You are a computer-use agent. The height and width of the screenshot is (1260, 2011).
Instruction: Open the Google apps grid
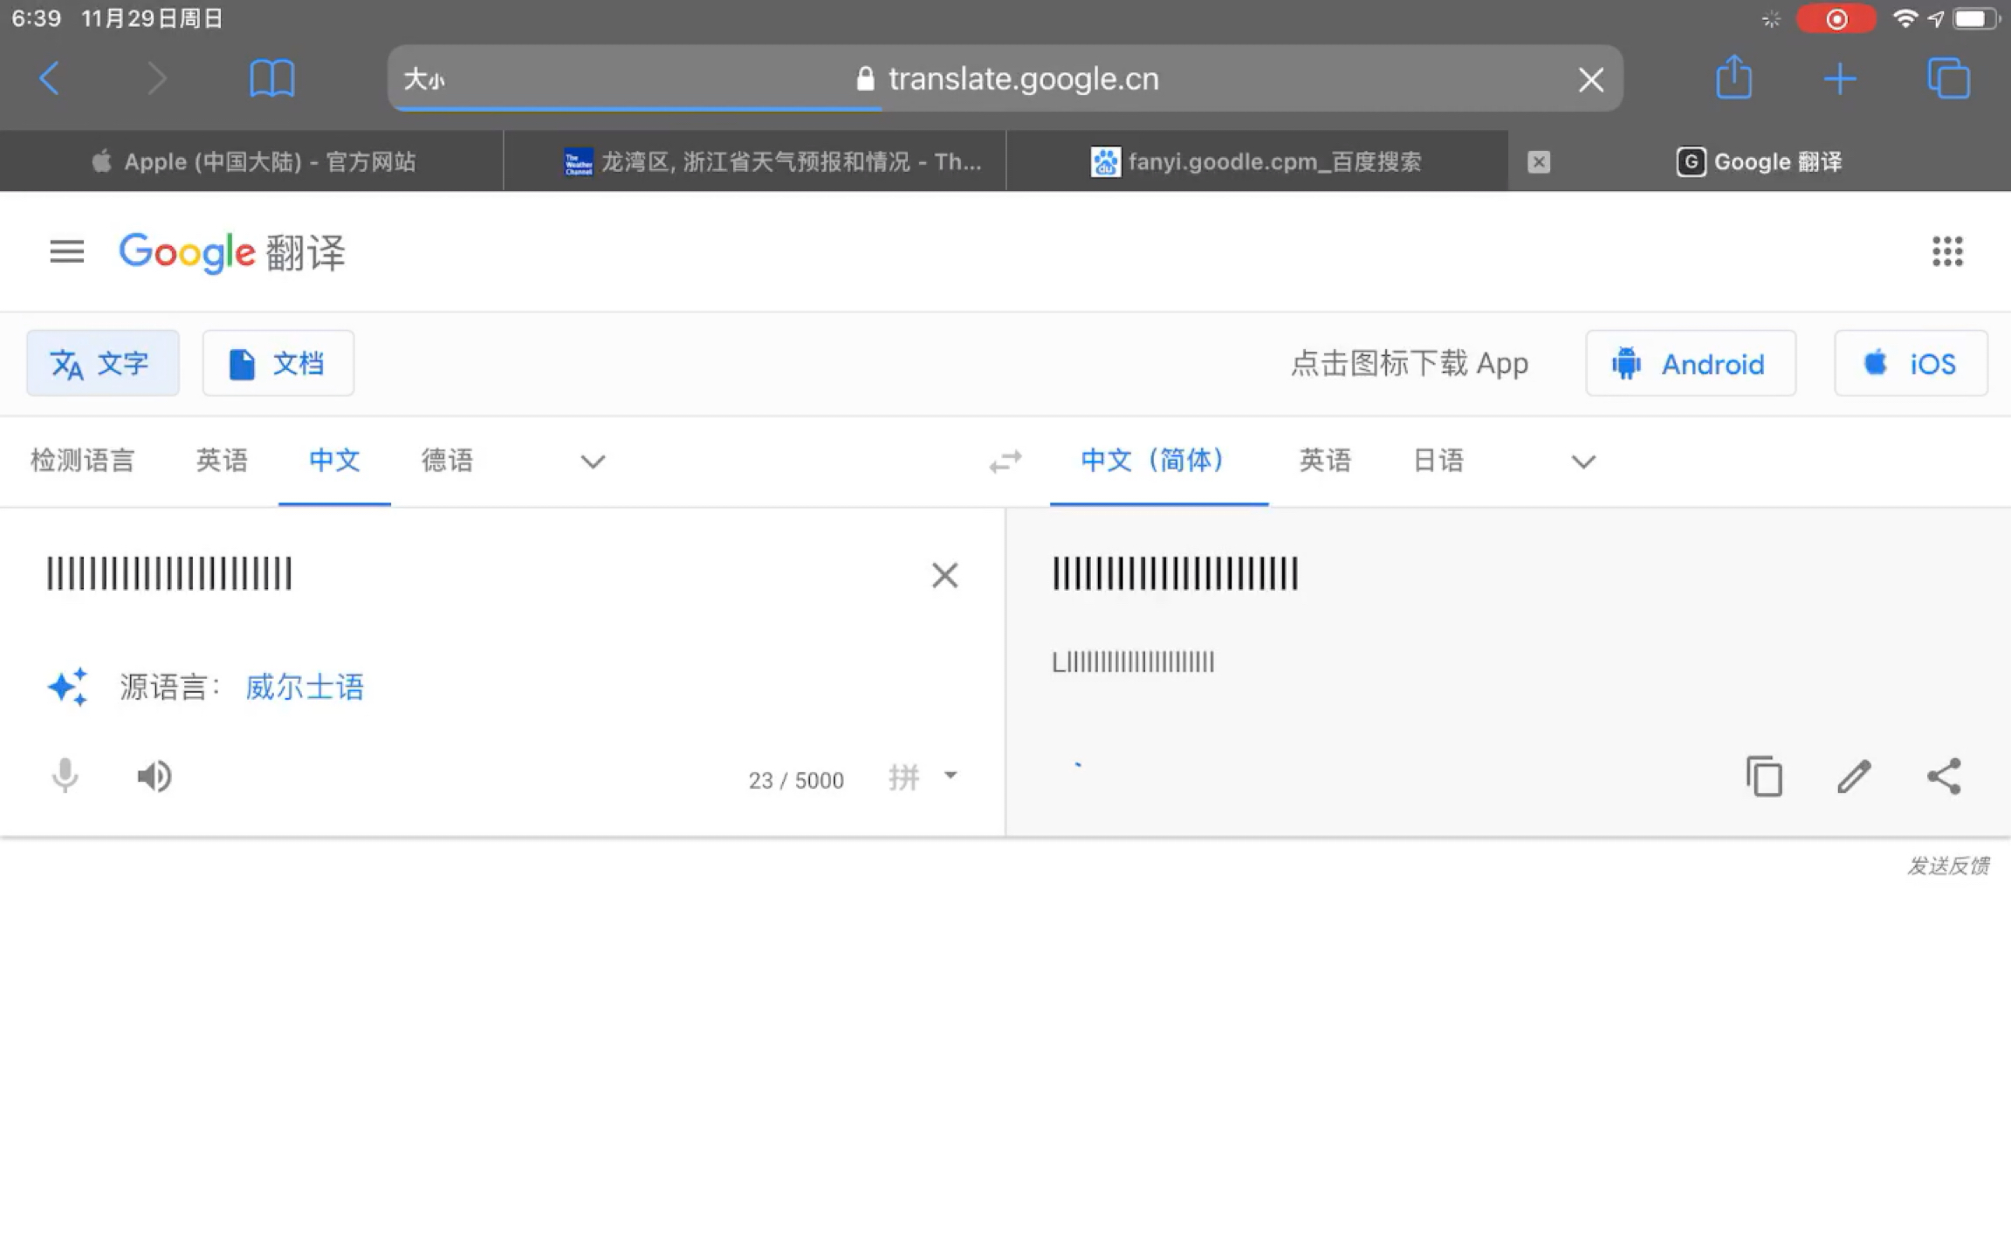click(1947, 251)
